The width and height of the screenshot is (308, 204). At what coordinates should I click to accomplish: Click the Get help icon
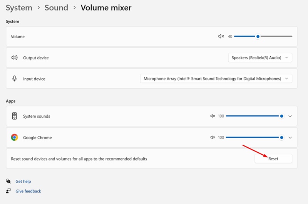click(x=8, y=181)
